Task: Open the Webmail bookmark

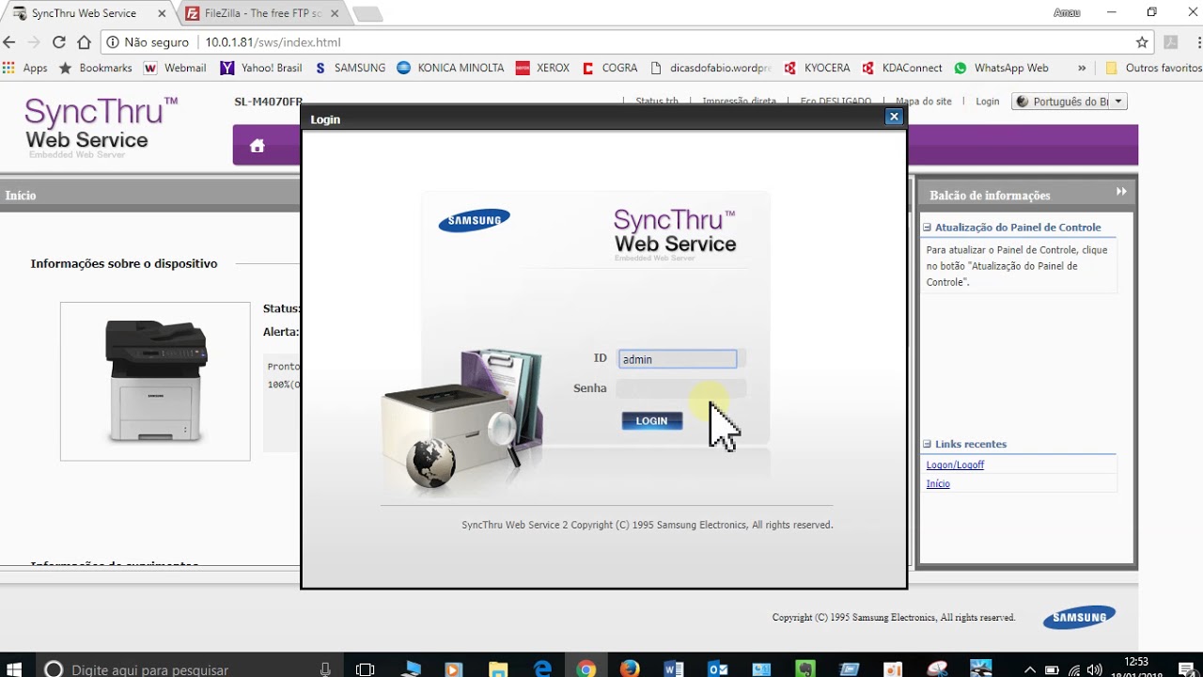Action: click(x=175, y=68)
